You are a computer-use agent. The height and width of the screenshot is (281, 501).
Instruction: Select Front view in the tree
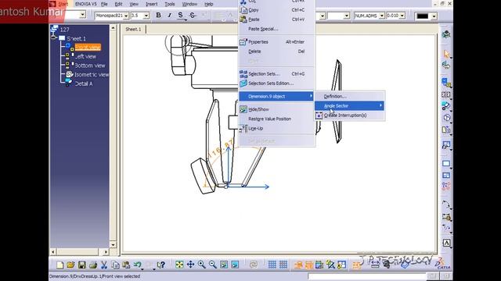click(x=88, y=47)
